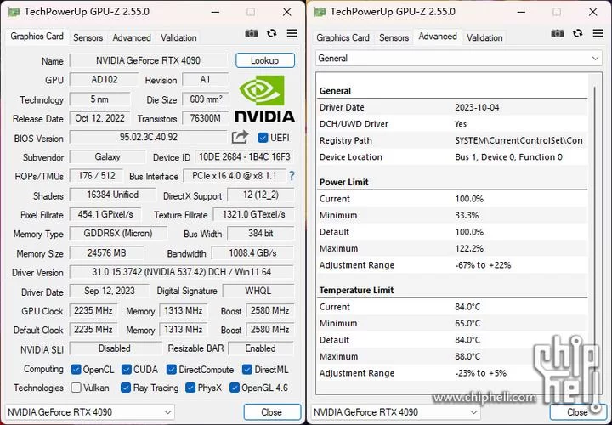Select the Advanced tab in right window
The height and width of the screenshot is (425, 612).
click(438, 37)
